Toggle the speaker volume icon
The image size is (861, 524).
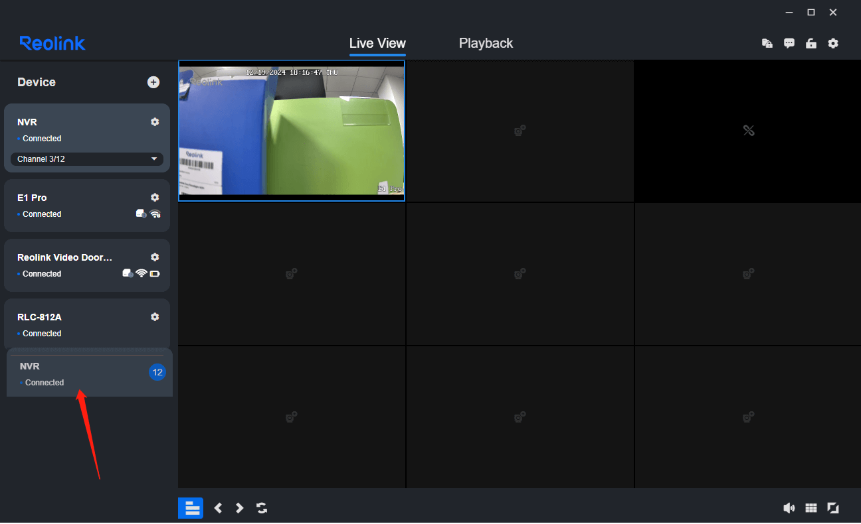(x=789, y=508)
